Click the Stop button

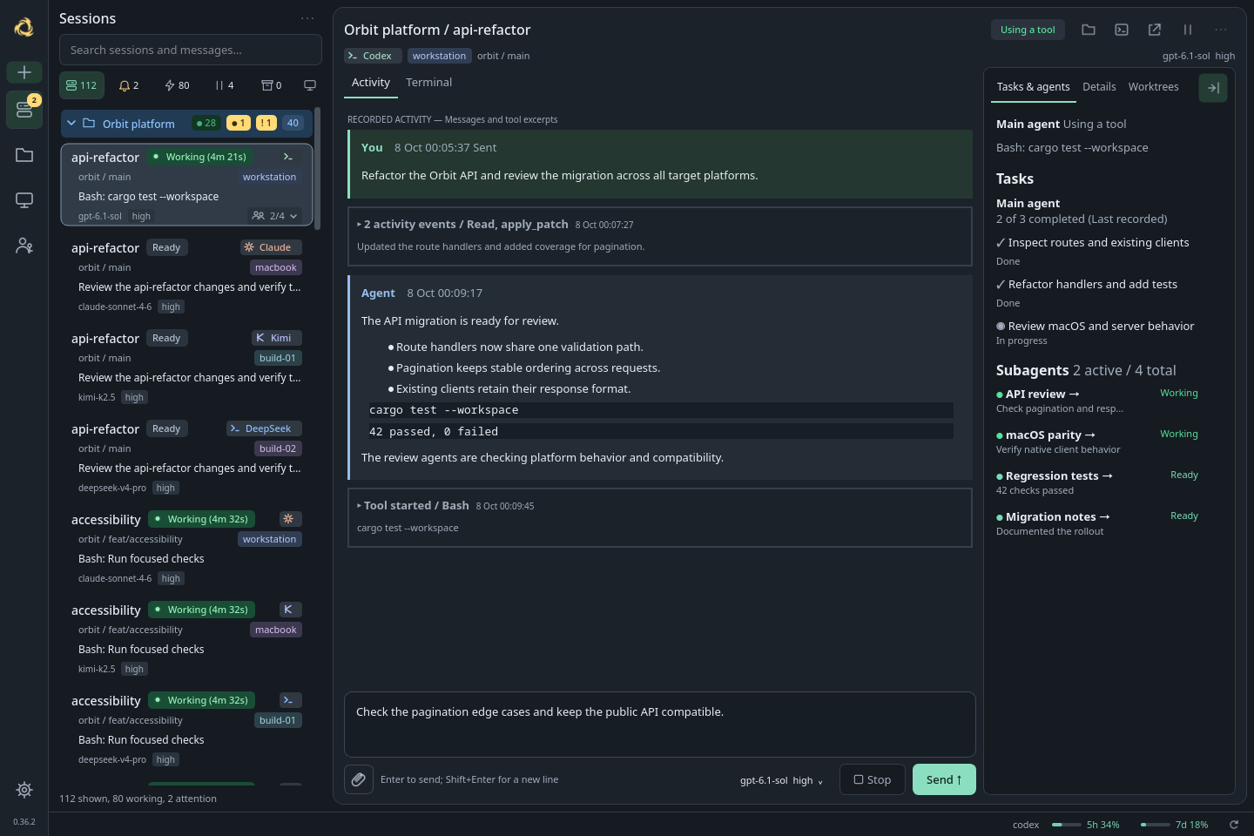873,779
